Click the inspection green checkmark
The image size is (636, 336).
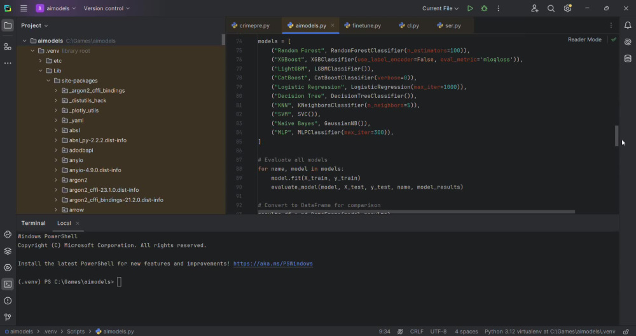click(x=614, y=40)
